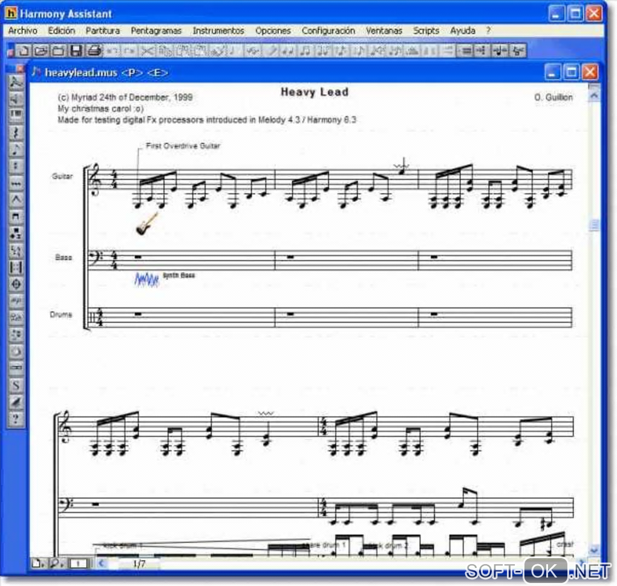Open the Configuración menu
617x586 pixels.
coord(328,31)
